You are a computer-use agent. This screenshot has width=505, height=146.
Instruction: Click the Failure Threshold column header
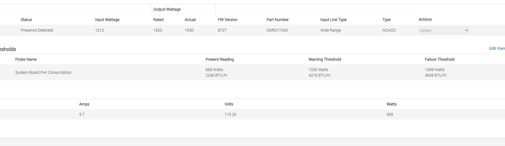[x=440, y=59]
